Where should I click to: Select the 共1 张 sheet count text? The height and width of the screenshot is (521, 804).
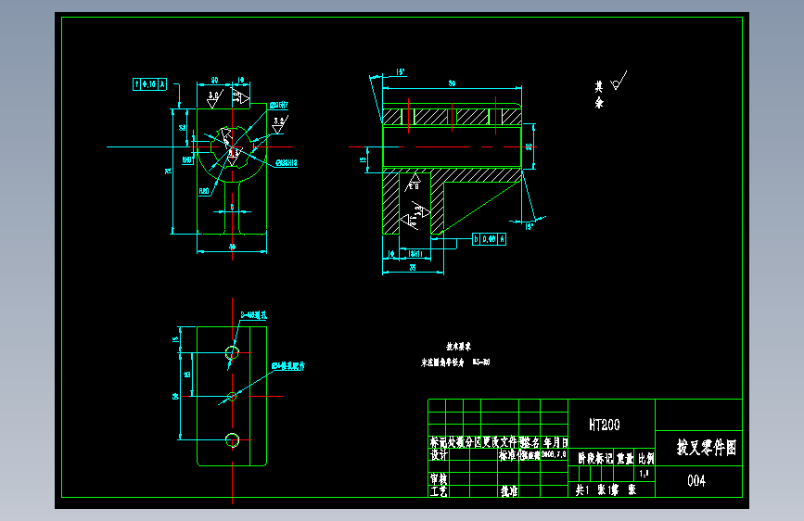pyautogui.click(x=589, y=490)
